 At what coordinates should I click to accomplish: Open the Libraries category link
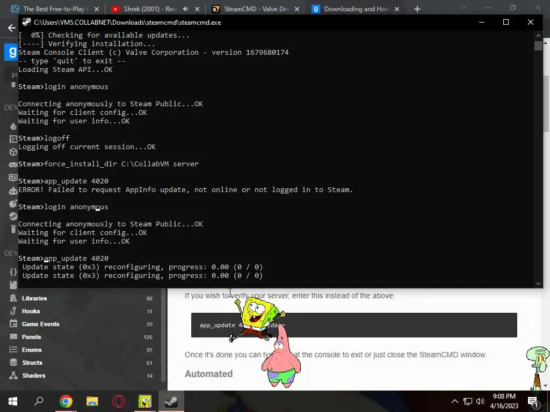34,298
